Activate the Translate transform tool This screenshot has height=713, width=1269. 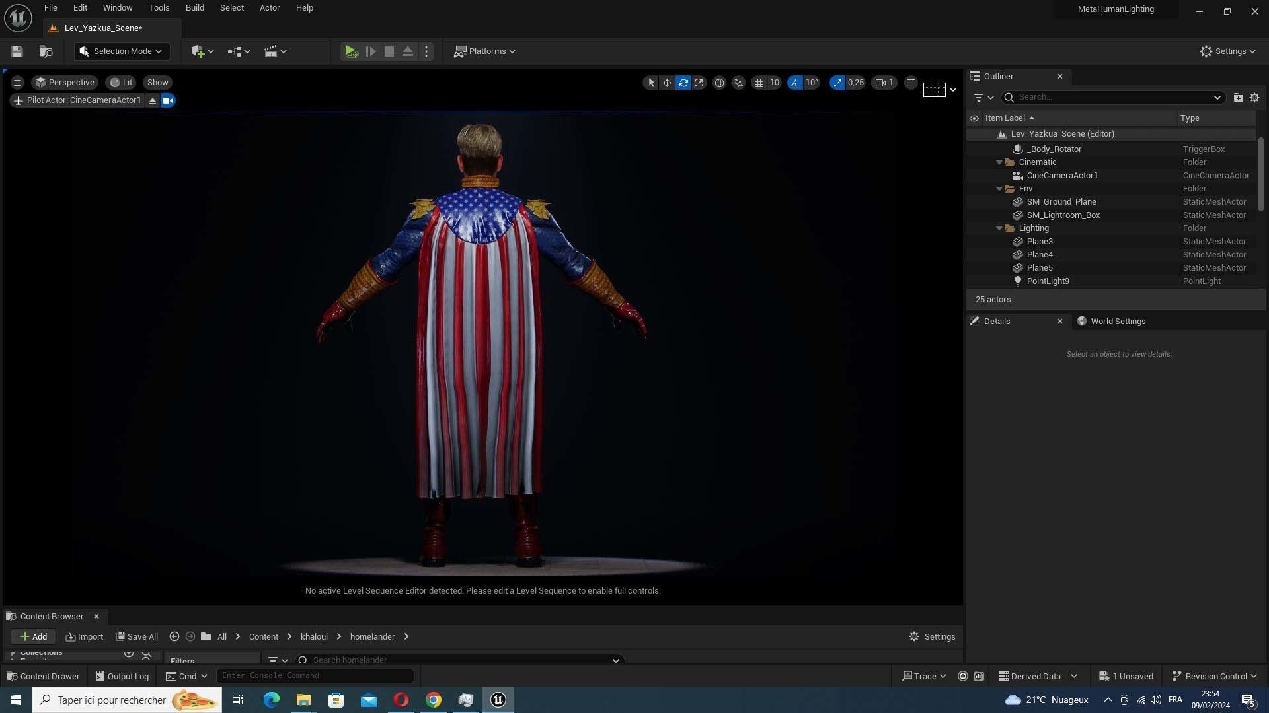coord(667,83)
